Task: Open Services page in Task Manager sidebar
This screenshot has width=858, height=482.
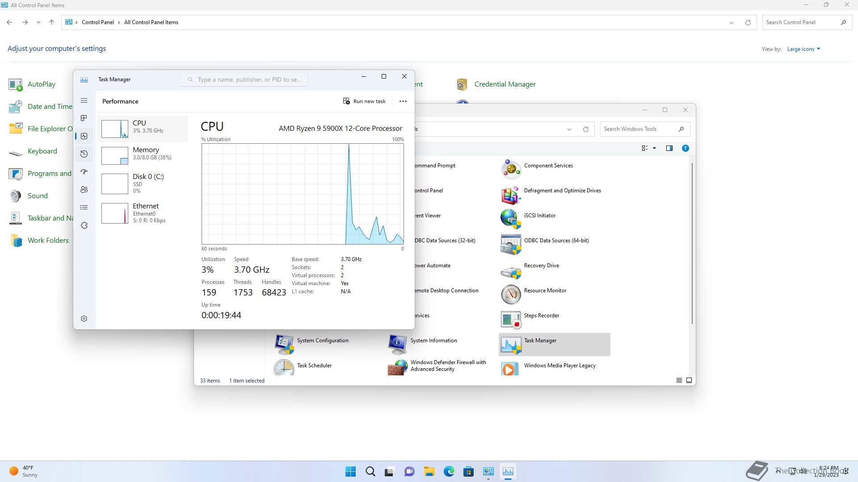Action: pos(84,225)
